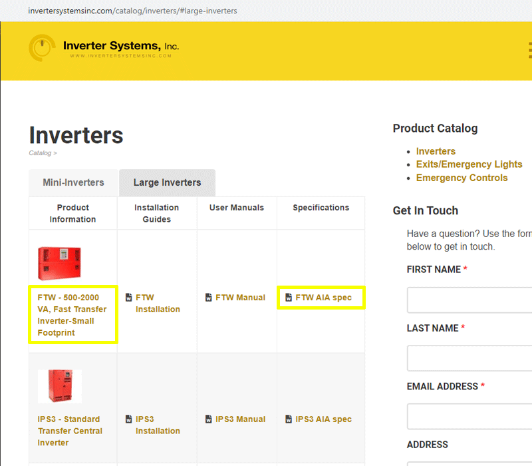Screen dimensions: 532x466
Task: Open the IPS3 Standard Transfer Central Inverter link
Action: point(70,431)
